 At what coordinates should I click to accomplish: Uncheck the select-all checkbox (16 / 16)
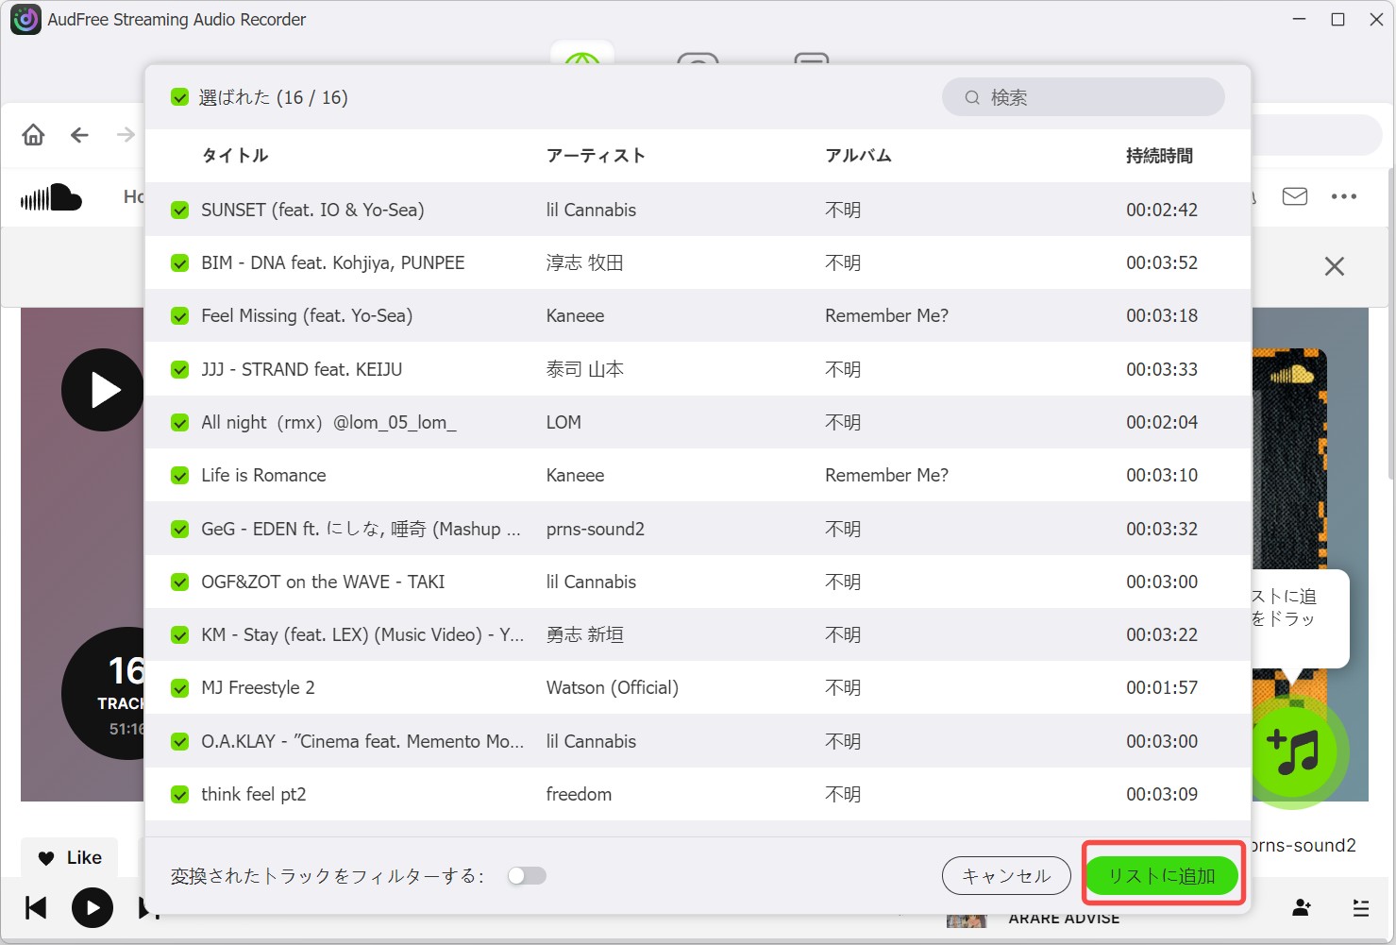179,97
